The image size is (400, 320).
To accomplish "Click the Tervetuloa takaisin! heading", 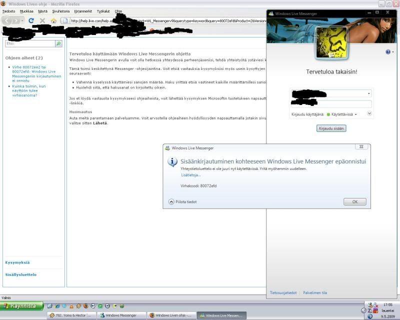I will (331, 71).
